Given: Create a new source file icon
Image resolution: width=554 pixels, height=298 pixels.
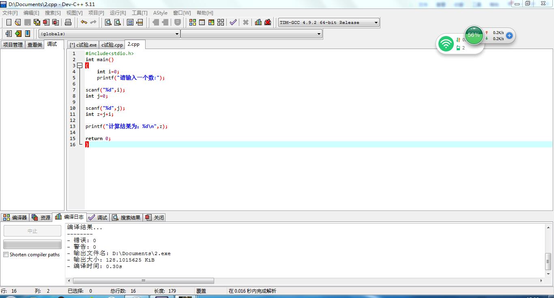Looking at the screenshot, I should 9,22.
